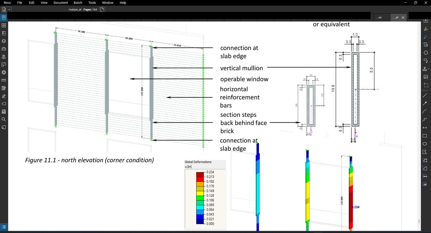Open the Layers panel

pos(4,41)
